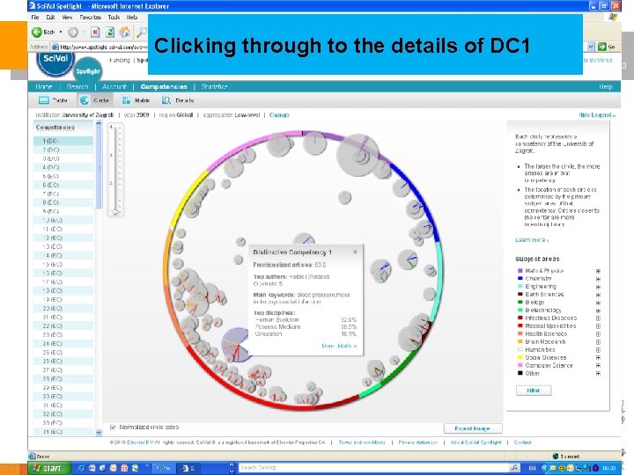Screen dimensions: 634x475
Task: Switch to Matrix view icon
Action: (x=126, y=100)
